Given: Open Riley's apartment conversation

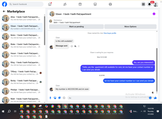Looking at the screenshot, I should point(22,64).
